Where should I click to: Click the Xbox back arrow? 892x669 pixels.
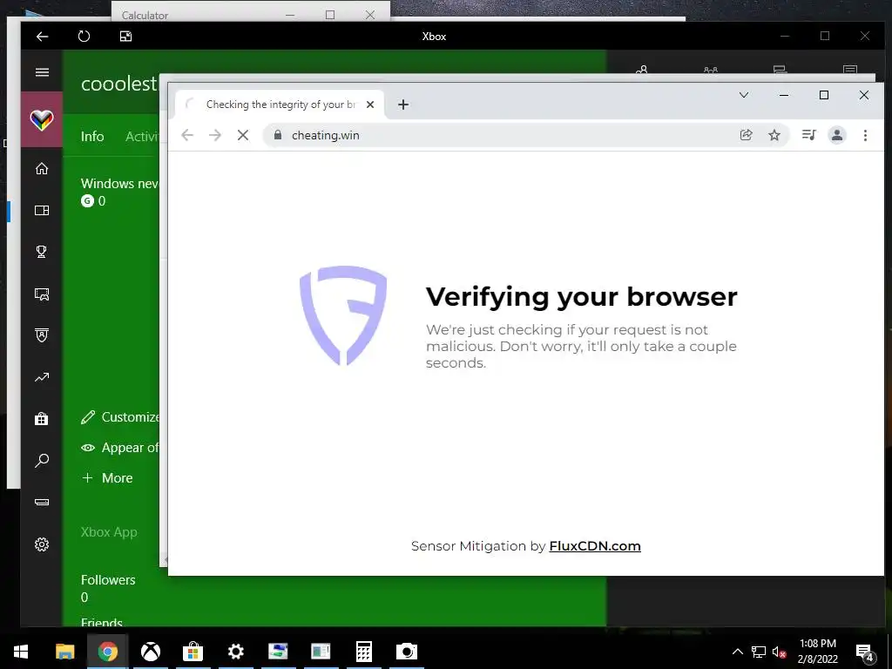(42, 37)
